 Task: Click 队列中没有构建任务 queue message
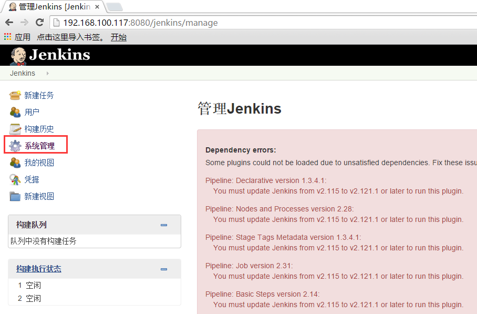pos(43,241)
